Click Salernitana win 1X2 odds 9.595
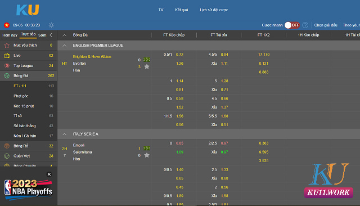The width and height of the screenshot is (360, 206). (x=264, y=152)
